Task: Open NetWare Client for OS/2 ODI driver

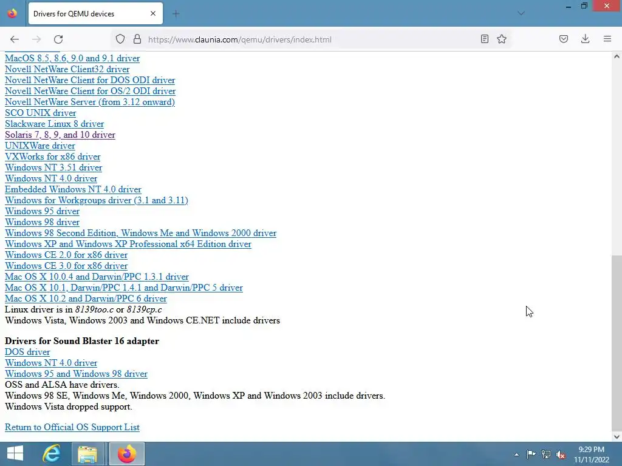Action: (90, 91)
